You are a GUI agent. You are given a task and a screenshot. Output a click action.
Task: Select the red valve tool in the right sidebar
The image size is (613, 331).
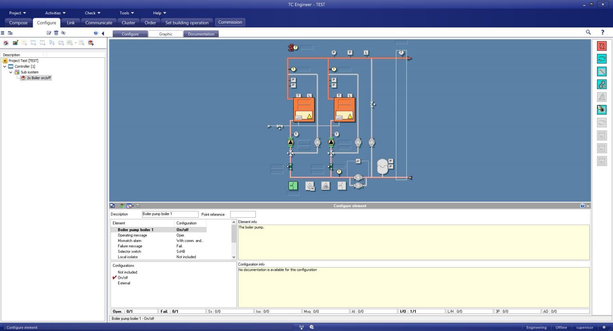click(601, 45)
